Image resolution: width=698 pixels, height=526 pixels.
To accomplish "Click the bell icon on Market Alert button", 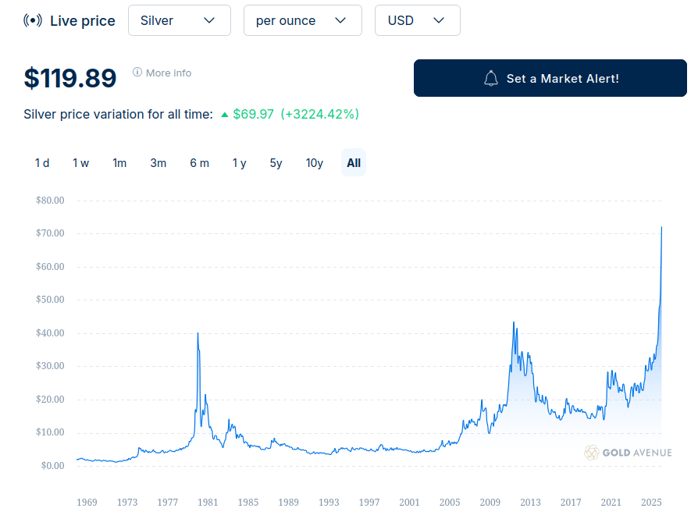I will (491, 78).
